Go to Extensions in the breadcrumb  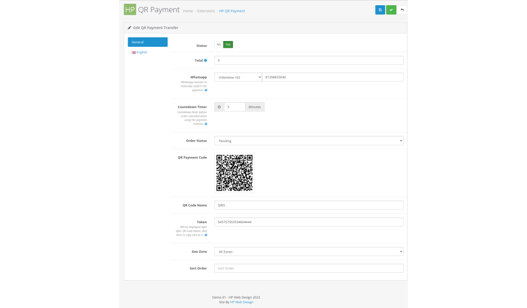point(206,11)
